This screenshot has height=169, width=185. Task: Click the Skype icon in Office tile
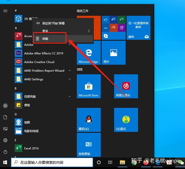point(106,36)
